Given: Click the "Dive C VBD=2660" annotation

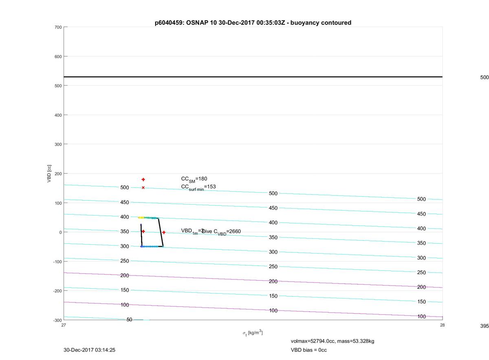Looking at the screenshot, I should (221, 232).
